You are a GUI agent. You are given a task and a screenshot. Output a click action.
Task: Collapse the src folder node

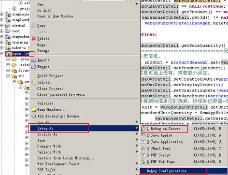pyautogui.click(x=8, y=76)
